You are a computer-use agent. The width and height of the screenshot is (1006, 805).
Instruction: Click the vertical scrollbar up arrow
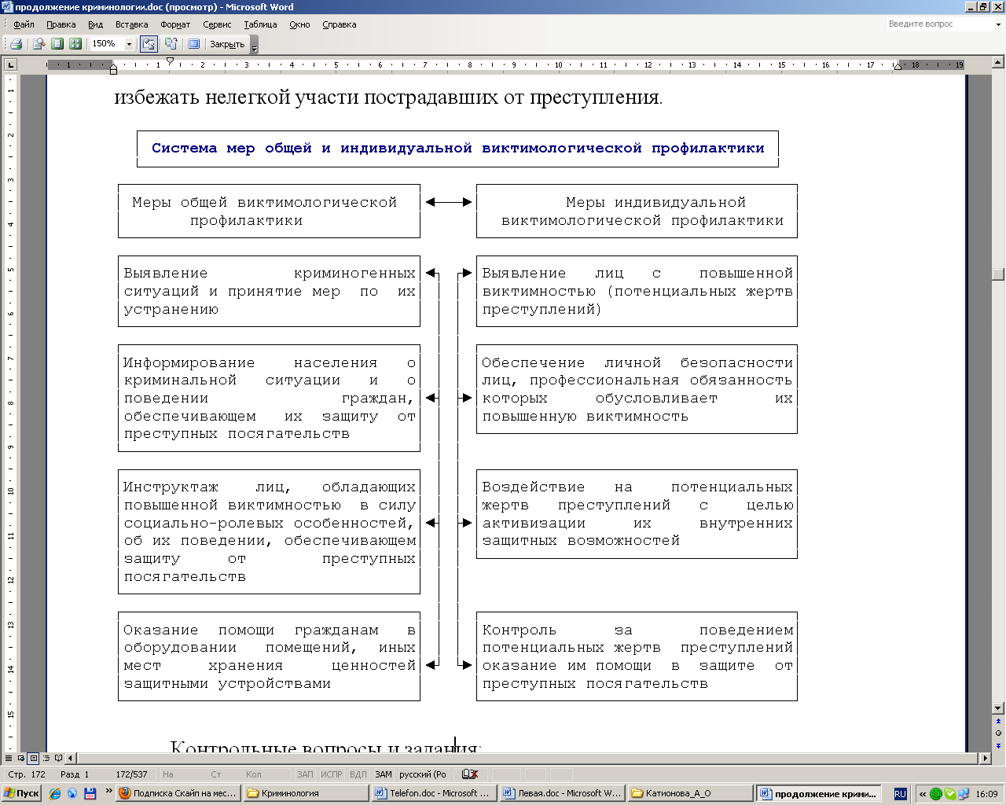point(998,62)
